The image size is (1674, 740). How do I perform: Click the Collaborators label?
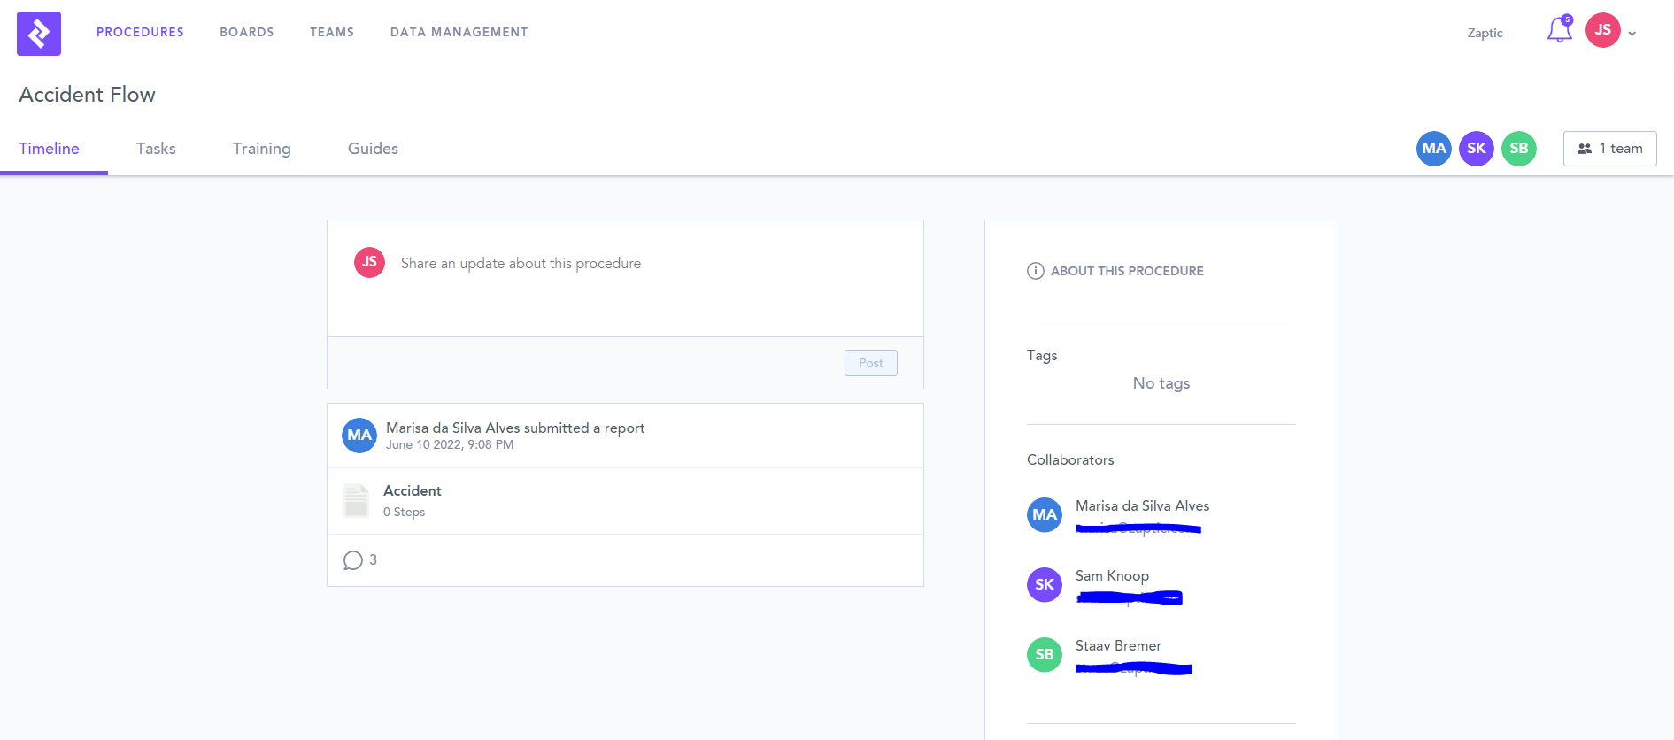point(1070,459)
